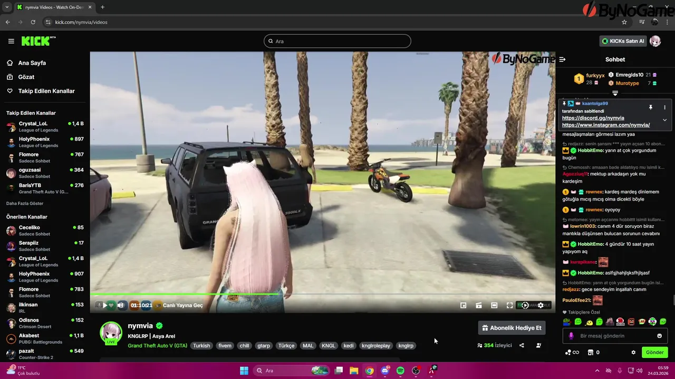This screenshot has width=675, height=379.
Task: Open Ceceliko recommended channel
Action: [45, 231]
